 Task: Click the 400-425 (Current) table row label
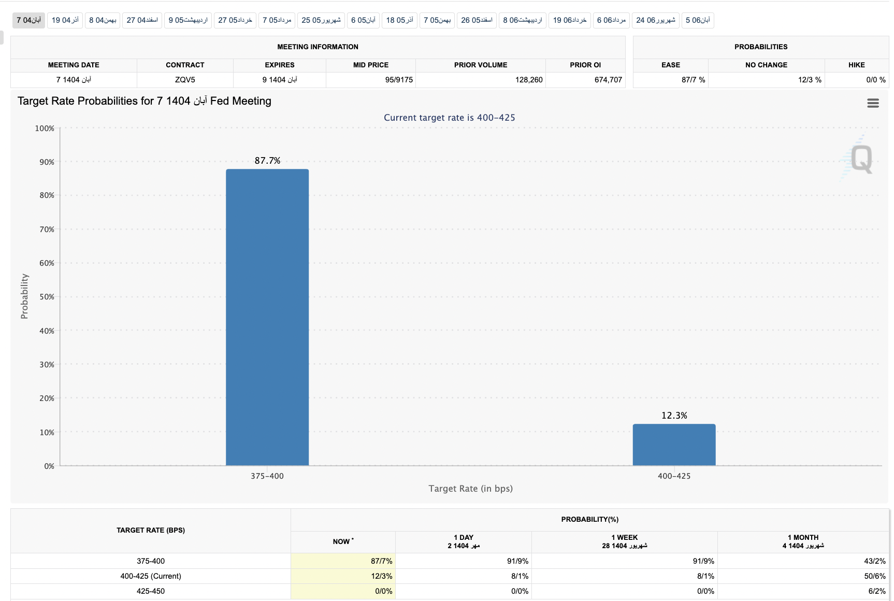tap(151, 576)
